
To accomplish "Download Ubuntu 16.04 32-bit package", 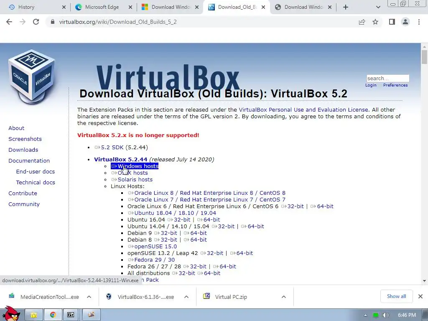I will click(x=179, y=220).
